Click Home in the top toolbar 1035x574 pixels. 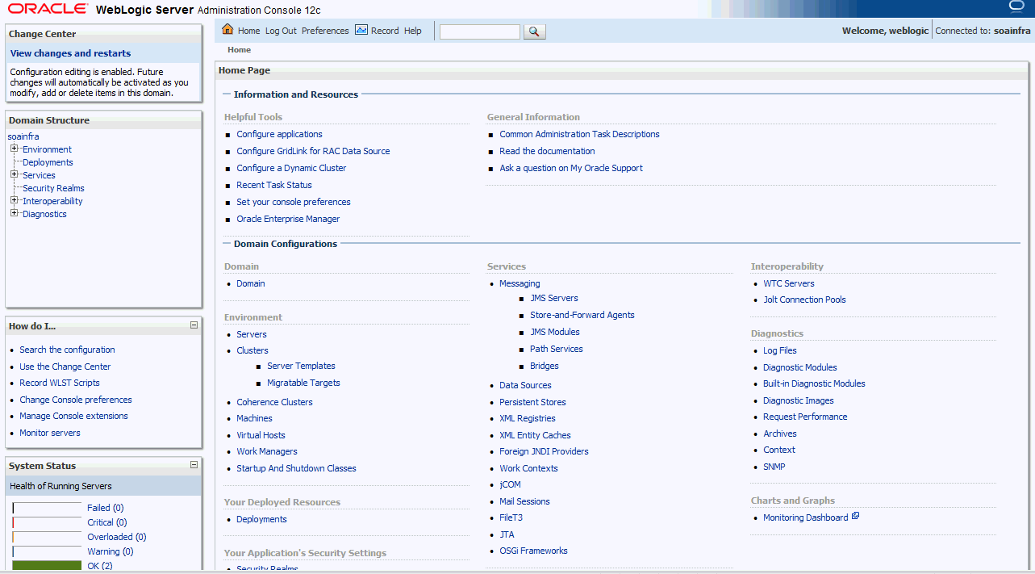(248, 31)
